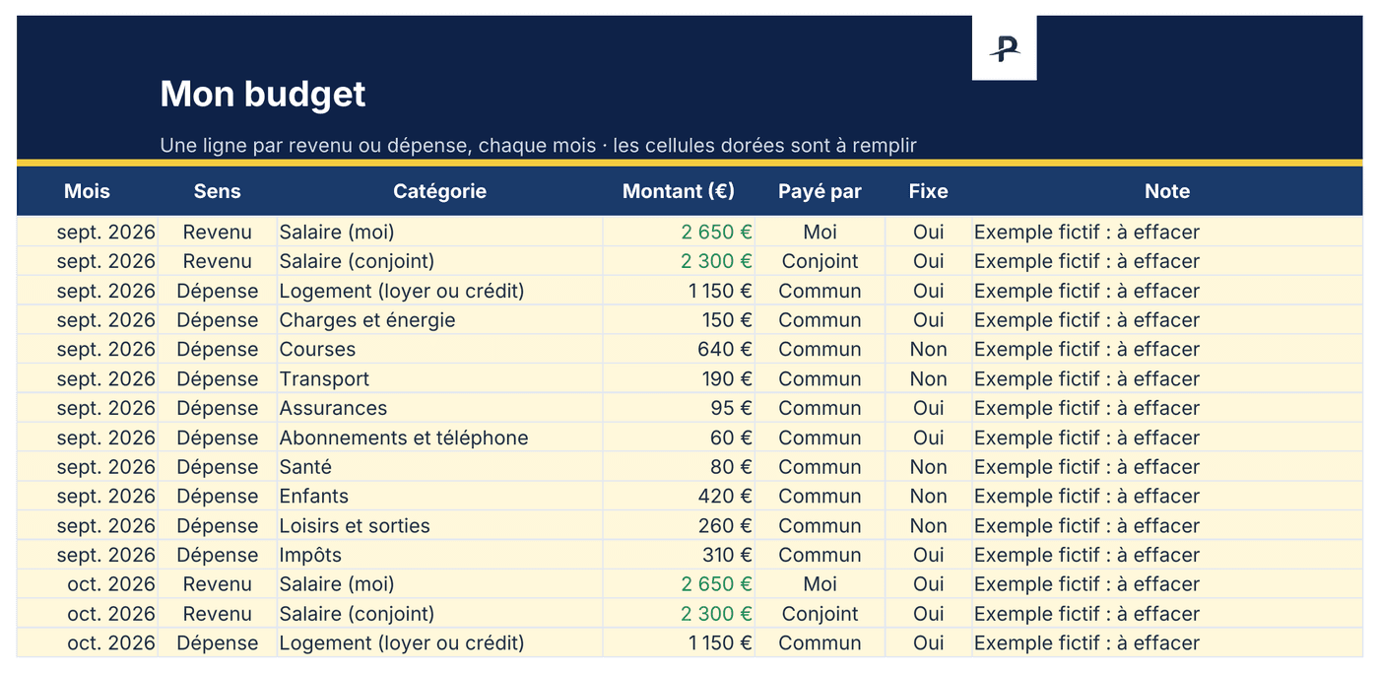Select the "Charges et énergie" category cell

point(440,320)
